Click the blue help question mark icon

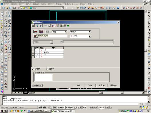point(118,8)
